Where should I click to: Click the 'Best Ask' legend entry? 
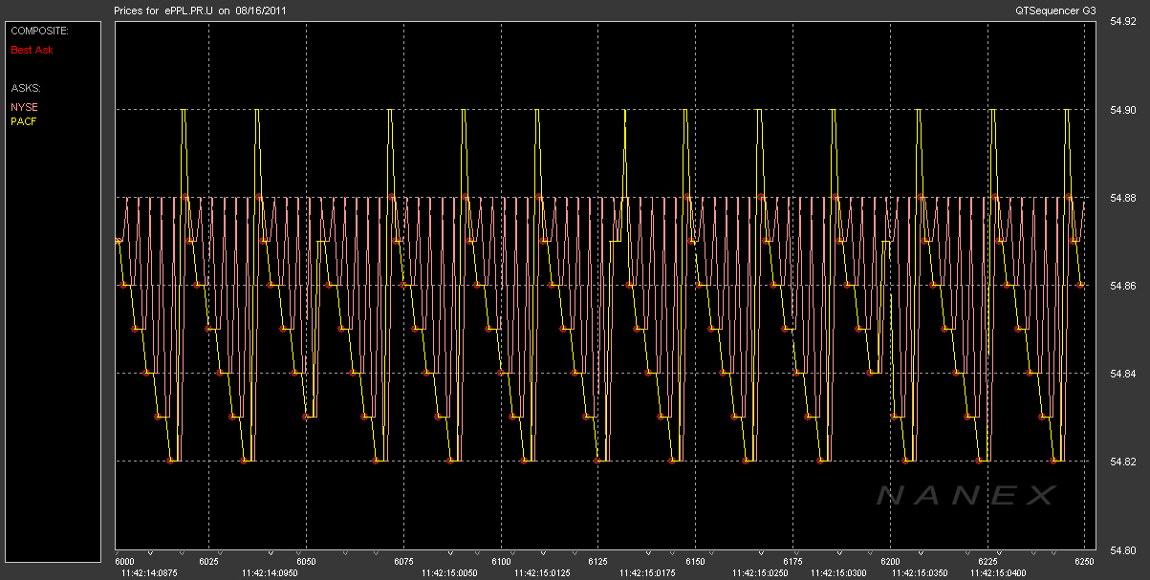pyautogui.click(x=32, y=49)
